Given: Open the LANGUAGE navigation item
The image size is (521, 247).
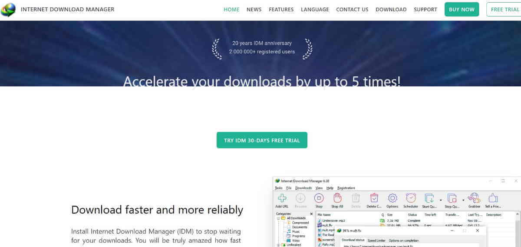Looking at the screenshot, I should [x=315, y=9].
